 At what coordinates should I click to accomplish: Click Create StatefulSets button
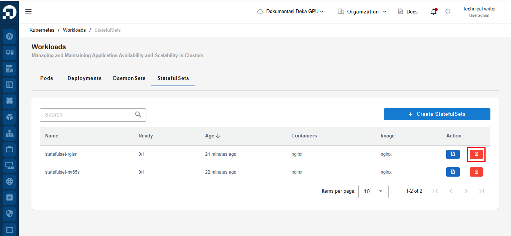(437, 114)
